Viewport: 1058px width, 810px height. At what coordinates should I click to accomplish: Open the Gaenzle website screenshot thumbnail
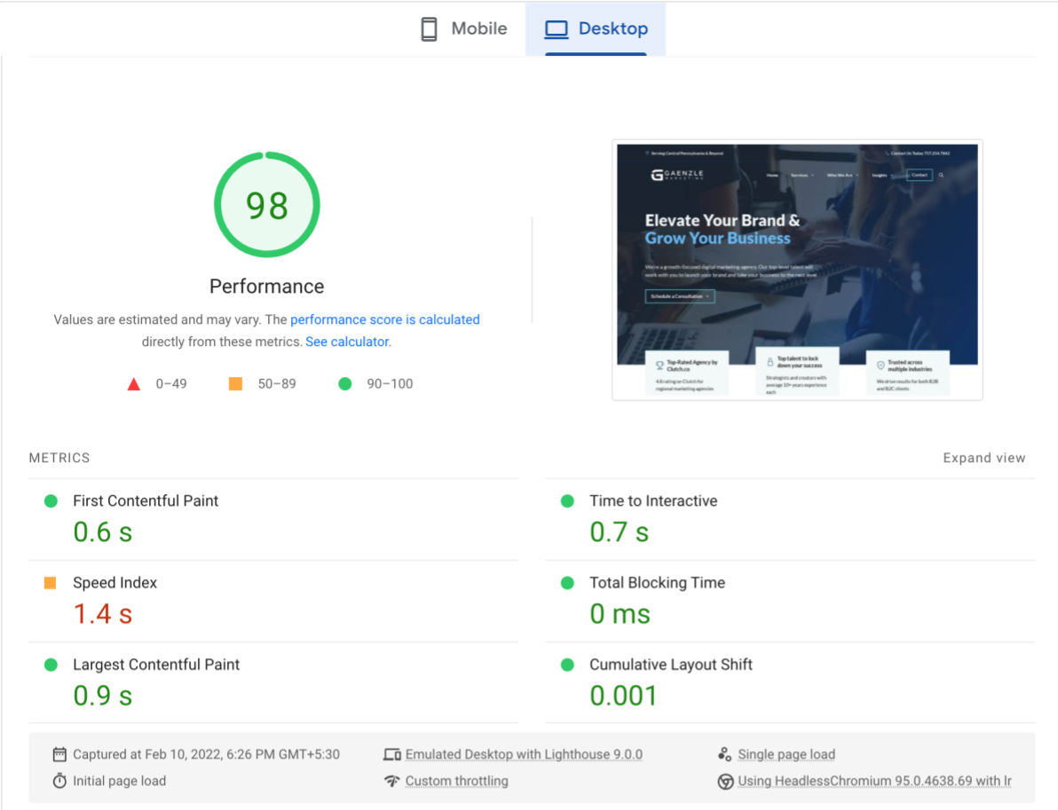[797, 270]
